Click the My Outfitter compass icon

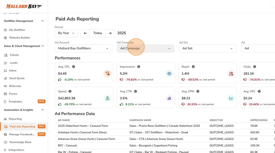tap(6, 30)
